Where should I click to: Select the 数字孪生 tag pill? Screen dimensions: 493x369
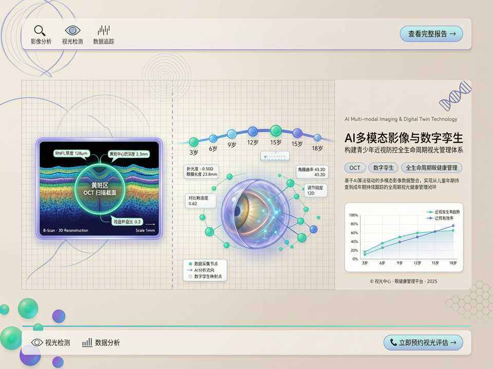click(x=383, y=168)
